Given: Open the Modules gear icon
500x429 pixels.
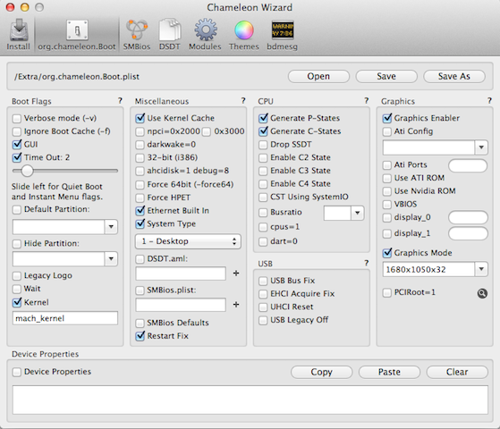Looking at the screenshot, I should pos(205,35).
